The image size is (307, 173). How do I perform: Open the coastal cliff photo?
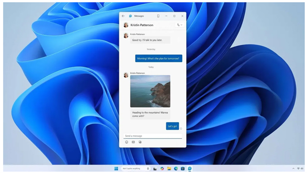pyautogui.click(x=150, y=91)
